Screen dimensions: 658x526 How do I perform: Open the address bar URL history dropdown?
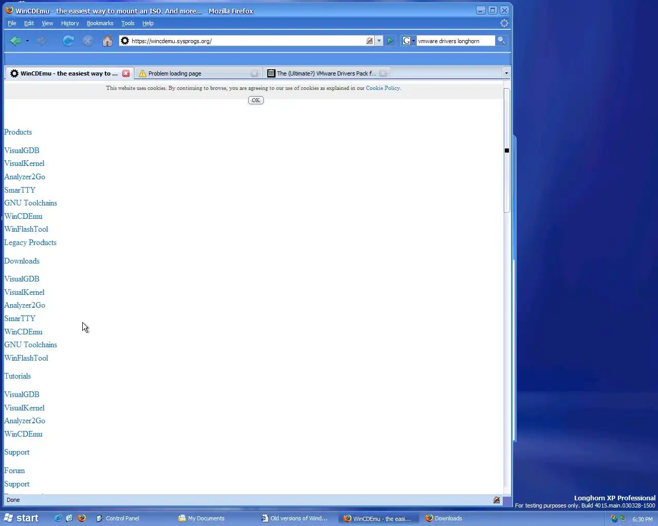(x=379, y=41)
